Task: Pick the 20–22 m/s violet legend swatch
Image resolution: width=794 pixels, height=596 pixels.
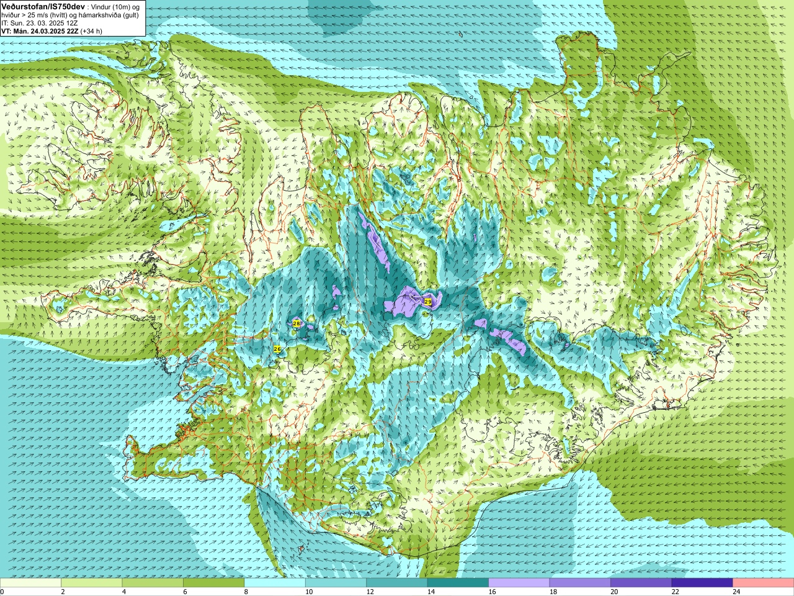Action: 641,582
